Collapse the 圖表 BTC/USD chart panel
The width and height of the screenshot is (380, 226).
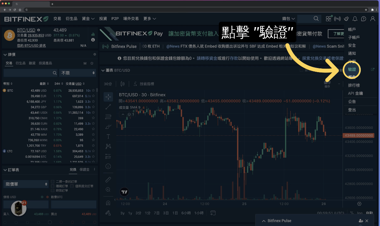103,70
